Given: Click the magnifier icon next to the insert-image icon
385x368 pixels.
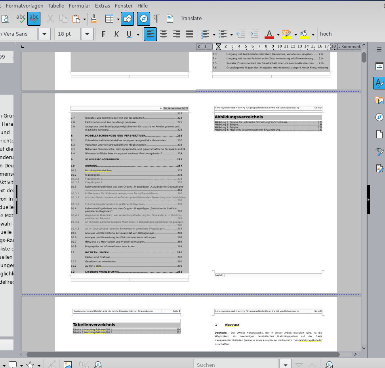Looking at the screenshot, I should 98,364.
